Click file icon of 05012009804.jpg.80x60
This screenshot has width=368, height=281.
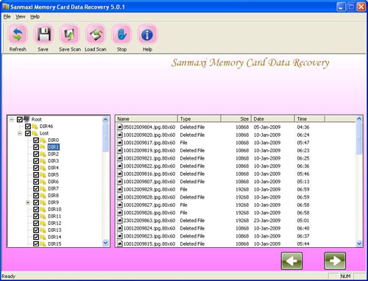(120, 127)
